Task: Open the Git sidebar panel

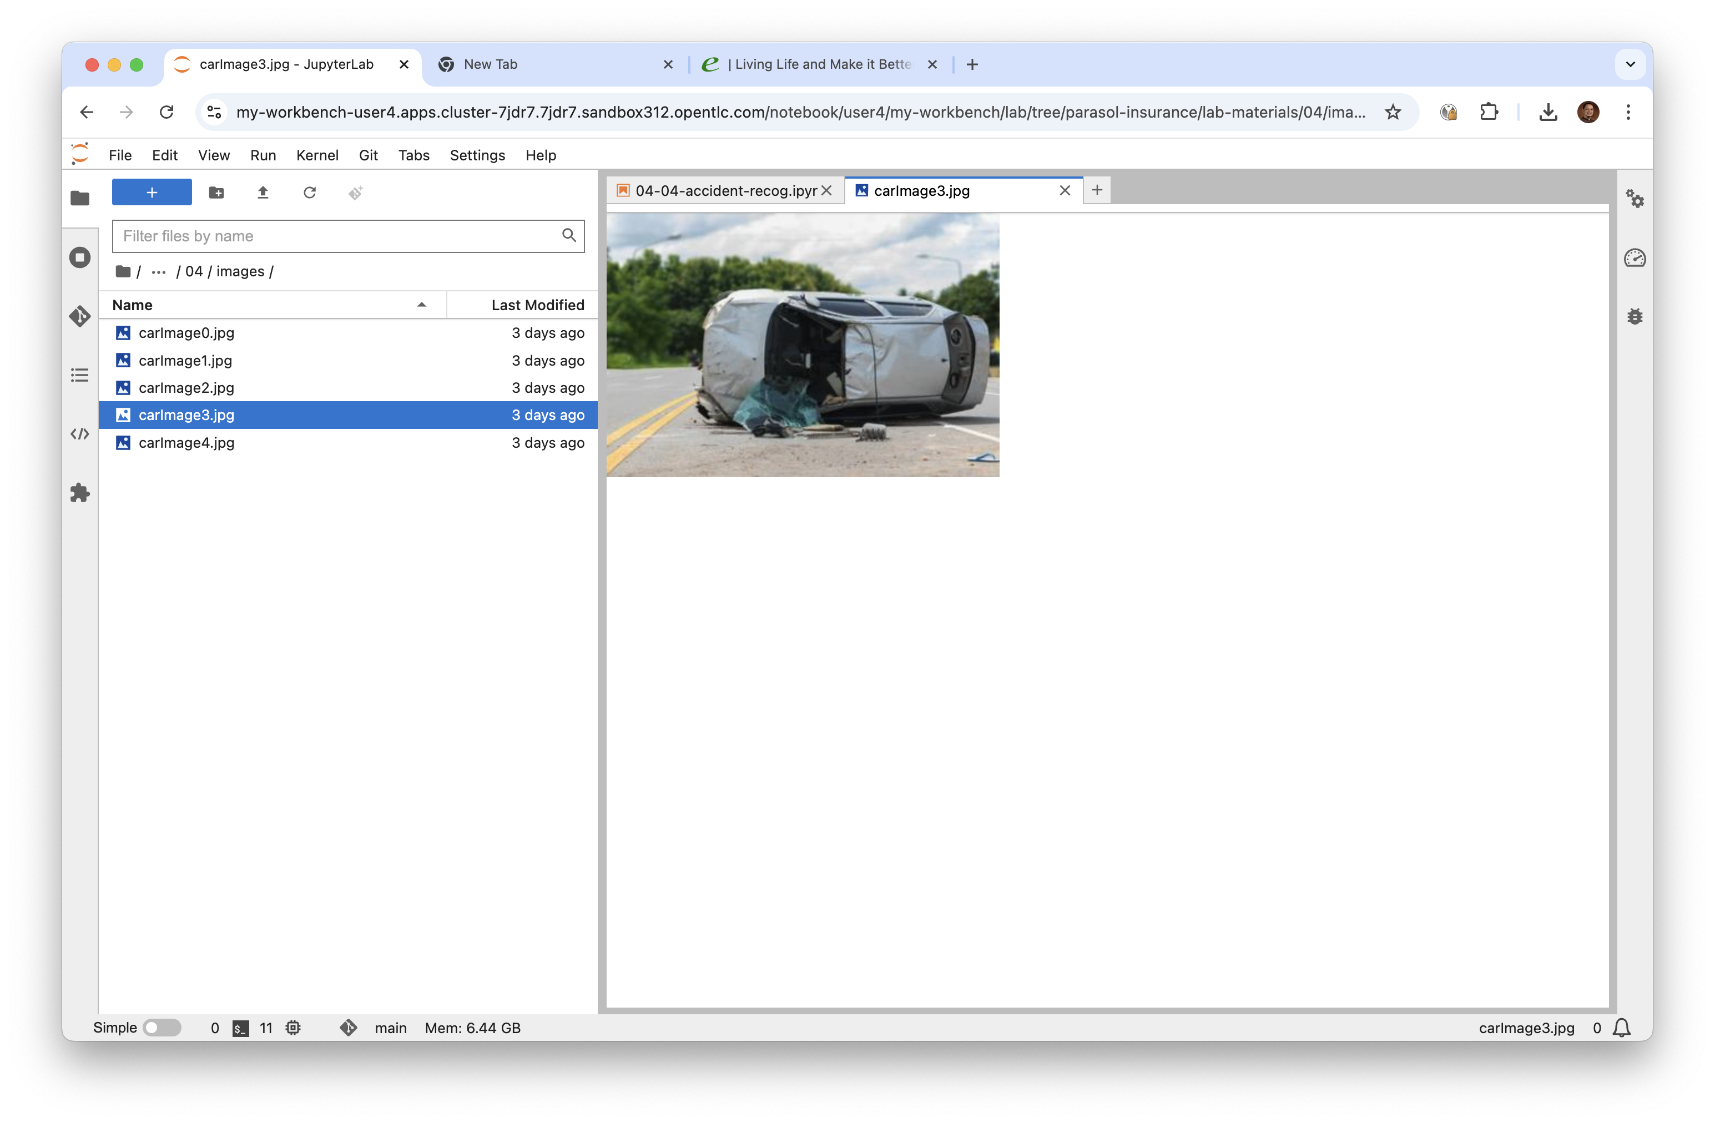Action: point(80,316)
